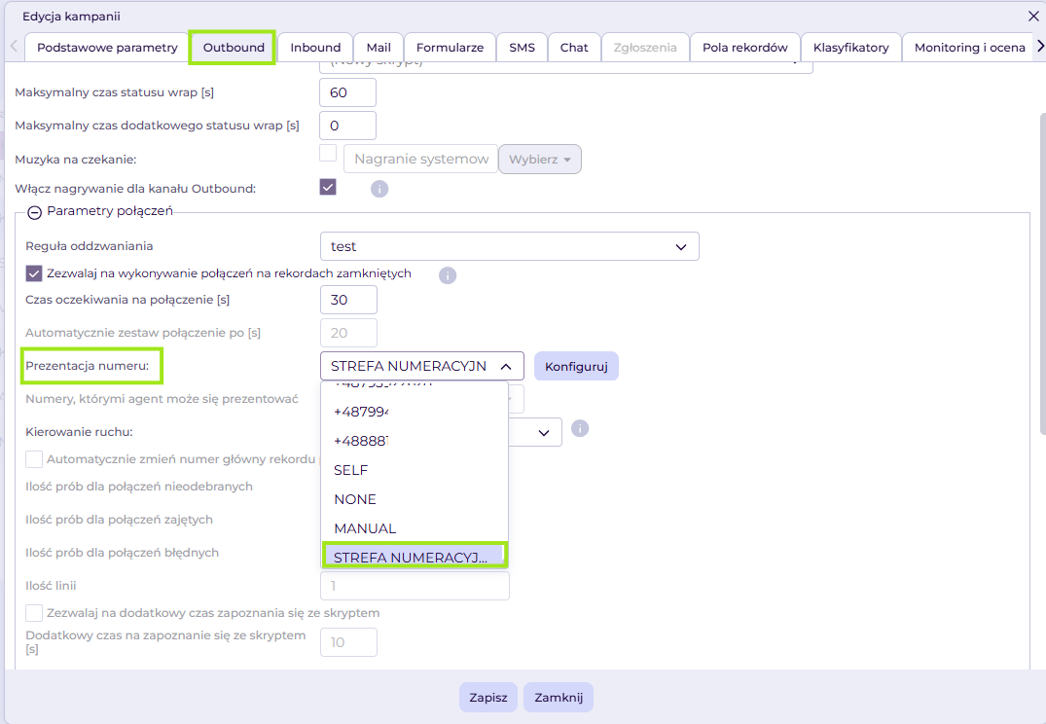
Task: Switch to the Inbound tab
Action: coord(315,48)
